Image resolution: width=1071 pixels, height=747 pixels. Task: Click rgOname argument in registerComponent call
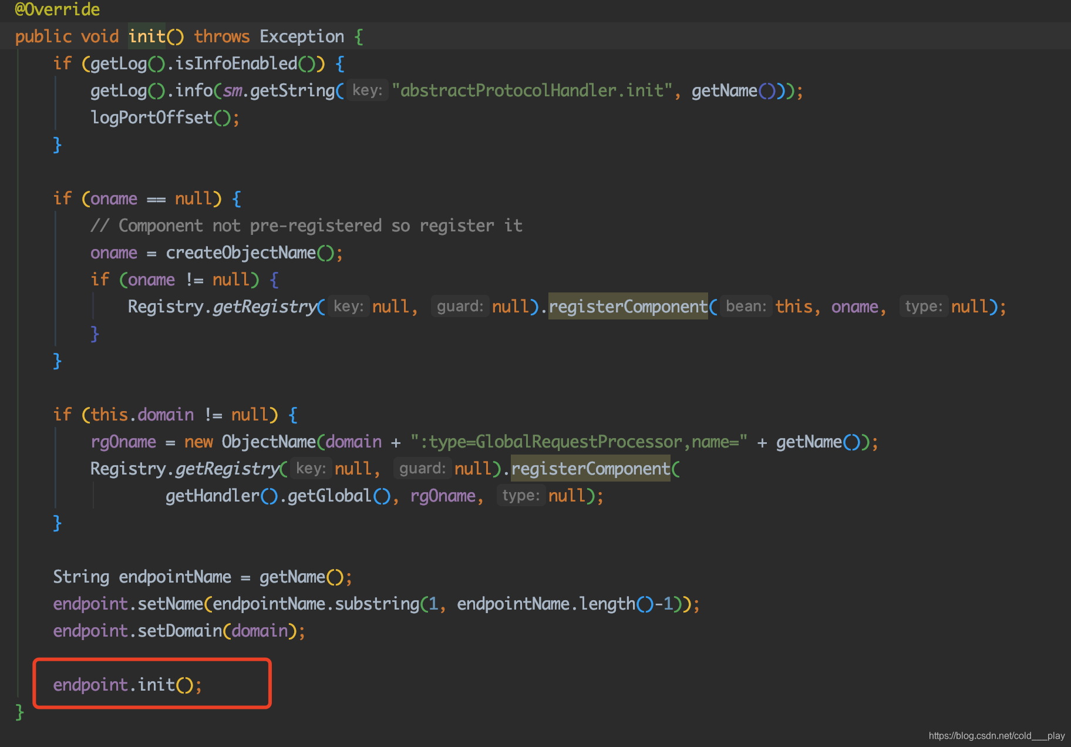click(443, 496)
